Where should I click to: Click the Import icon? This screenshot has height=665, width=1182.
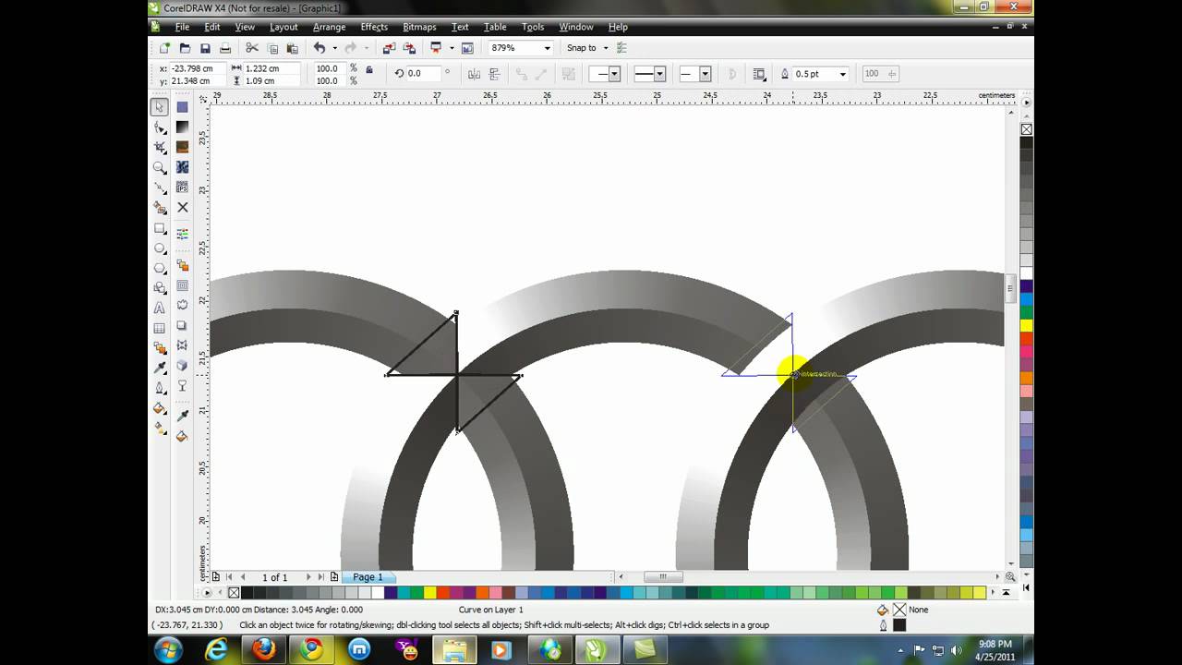click(x=388, y=48)
